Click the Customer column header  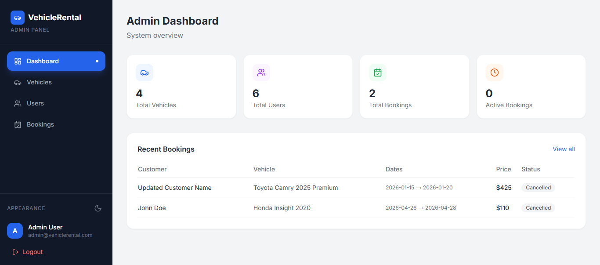click(x=152, y=169)
